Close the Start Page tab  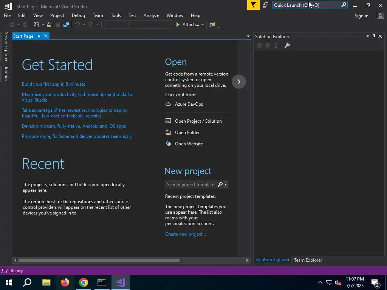[46, 36]
